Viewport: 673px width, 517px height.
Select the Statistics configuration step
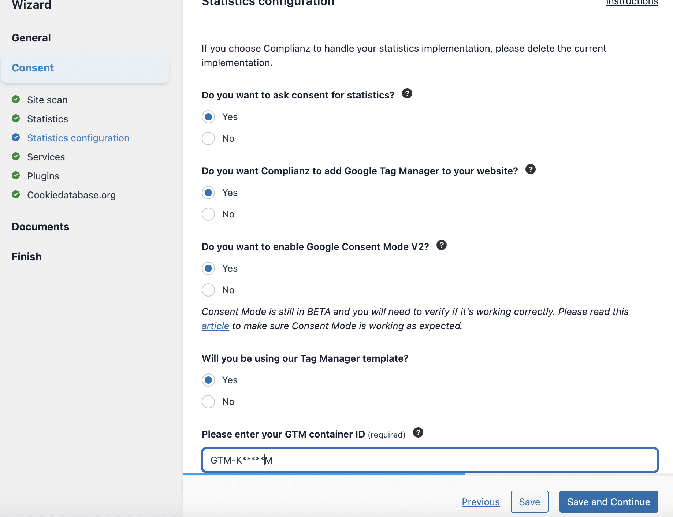coord(78,138)
